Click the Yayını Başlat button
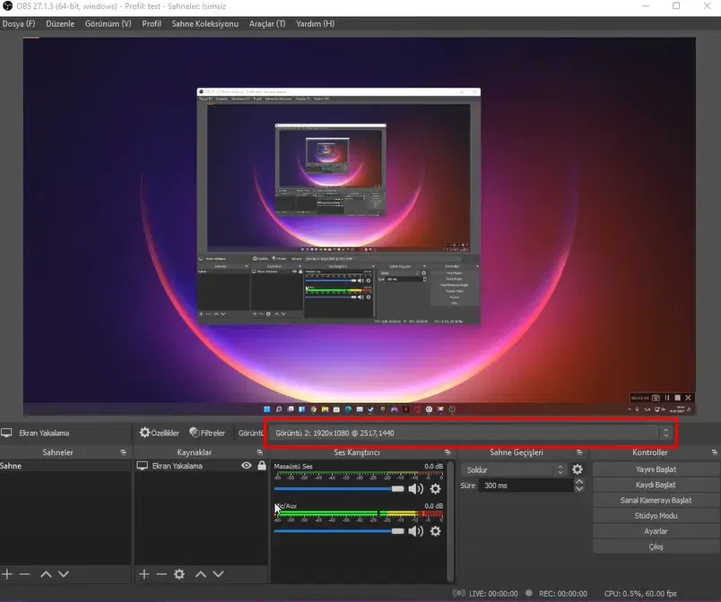The image size is (721, 602). pyautogui.click(x=656, y=469)
